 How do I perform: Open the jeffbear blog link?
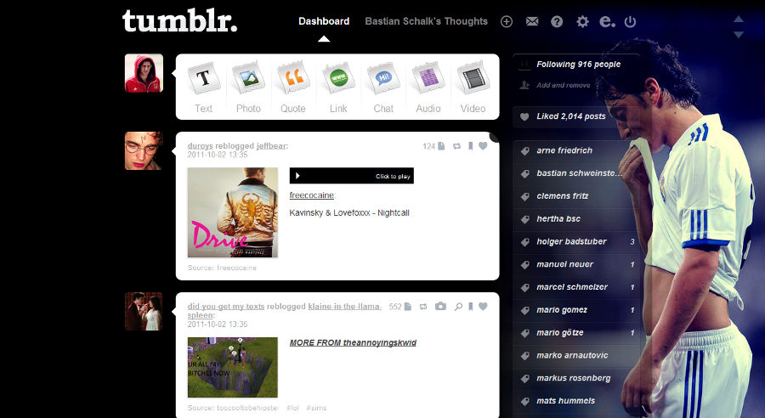point(271,146)
